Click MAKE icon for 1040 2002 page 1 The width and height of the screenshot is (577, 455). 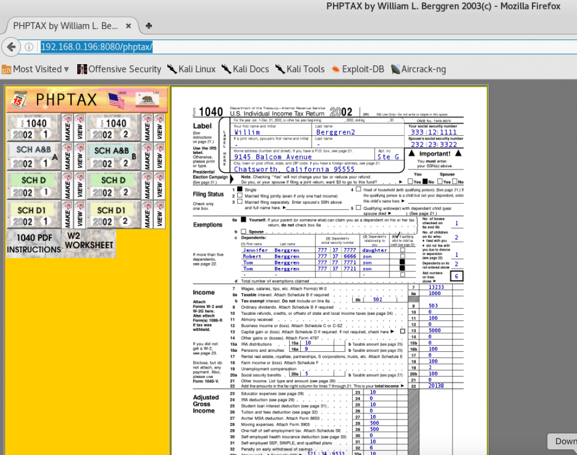point(68,128)
